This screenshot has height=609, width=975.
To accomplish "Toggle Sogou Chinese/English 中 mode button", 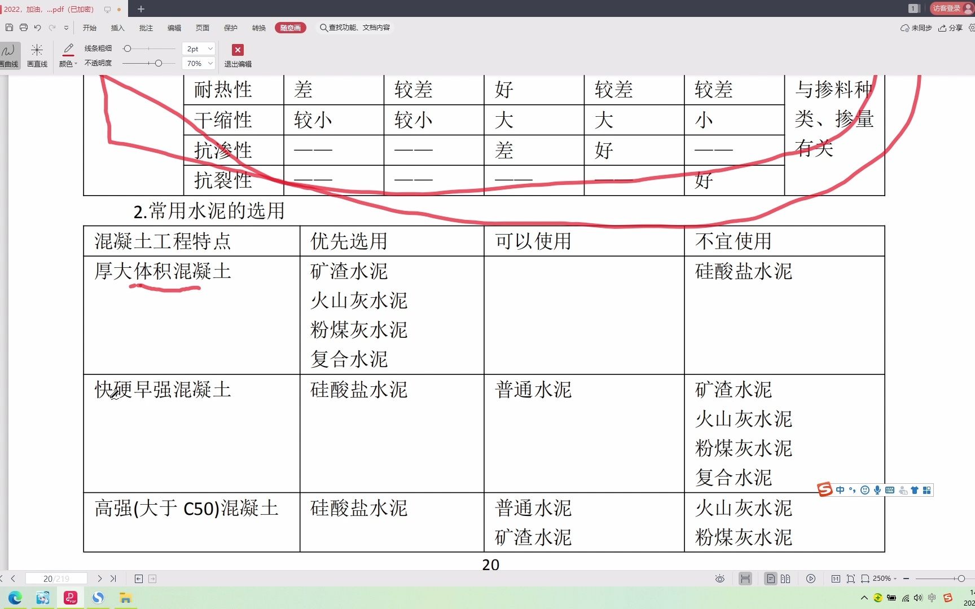I will point(840,490).
